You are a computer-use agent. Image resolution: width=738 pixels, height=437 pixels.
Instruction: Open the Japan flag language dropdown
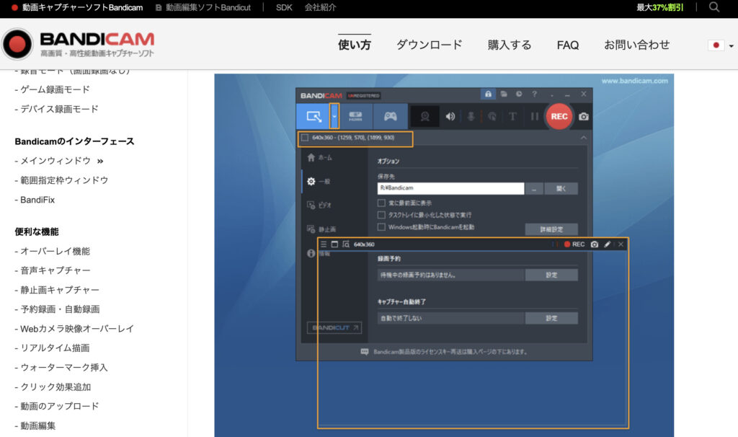tap(721, 45)
